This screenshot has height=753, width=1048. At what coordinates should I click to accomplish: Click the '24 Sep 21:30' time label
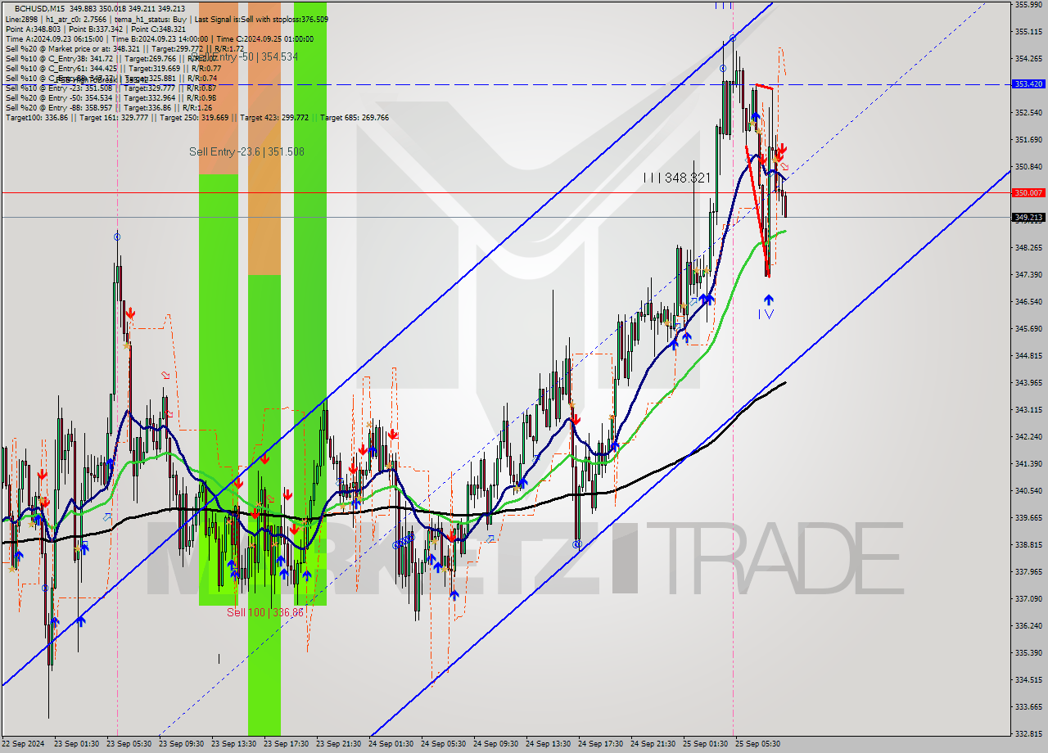pos(653,744)
